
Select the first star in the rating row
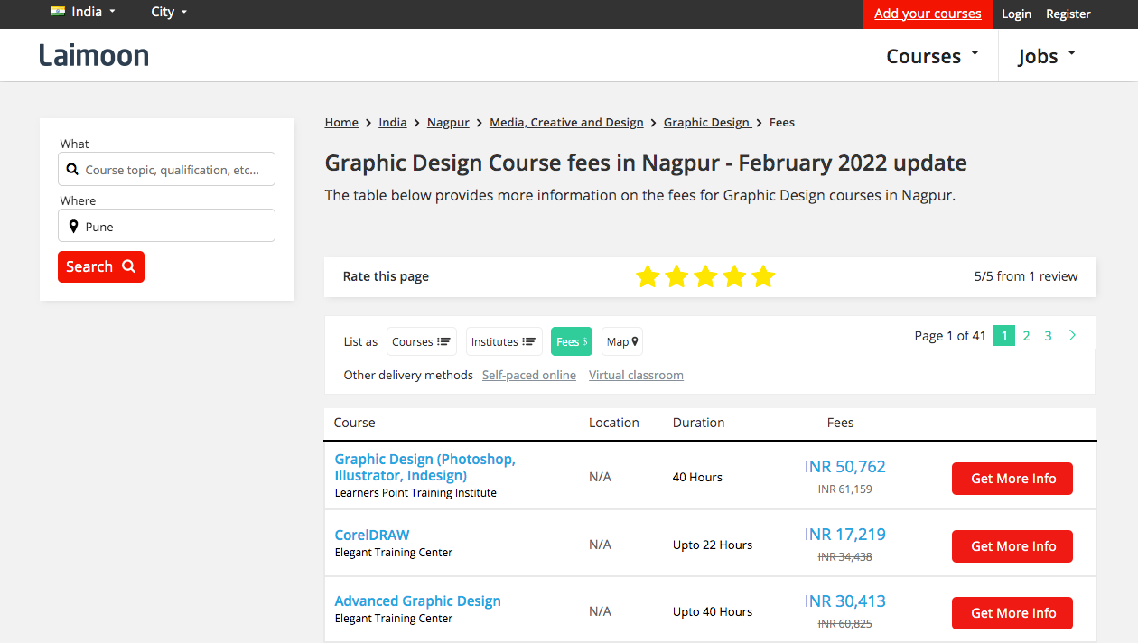coord(648,276)
